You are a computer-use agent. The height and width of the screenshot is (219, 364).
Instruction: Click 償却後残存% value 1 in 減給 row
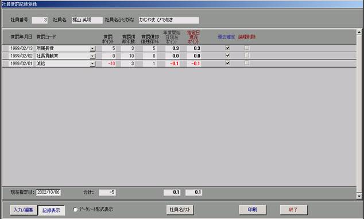click(x=150, y=64)
